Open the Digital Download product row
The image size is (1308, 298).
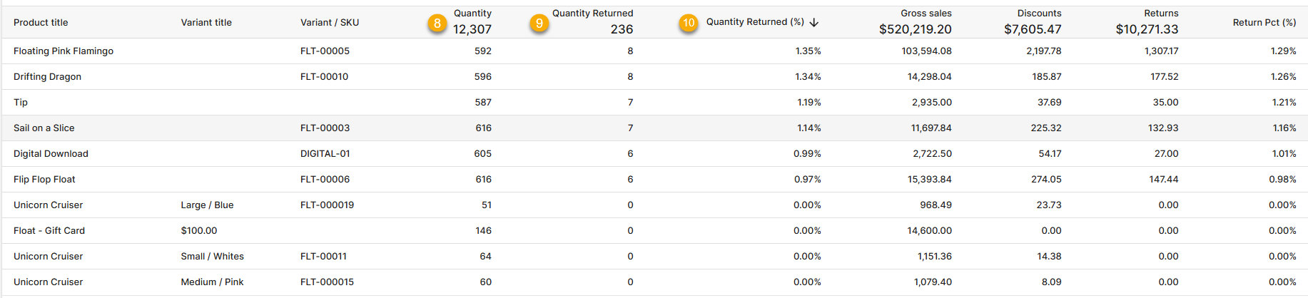[x=51, y=154]
